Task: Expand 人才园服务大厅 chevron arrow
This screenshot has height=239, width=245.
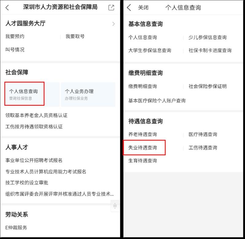Action: click(114, 24)
